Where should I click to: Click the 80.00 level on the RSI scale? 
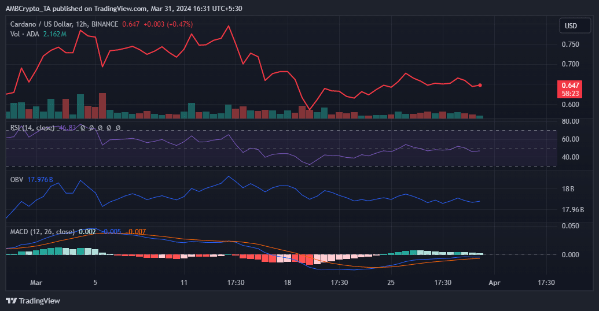click(x=570, y=121)
